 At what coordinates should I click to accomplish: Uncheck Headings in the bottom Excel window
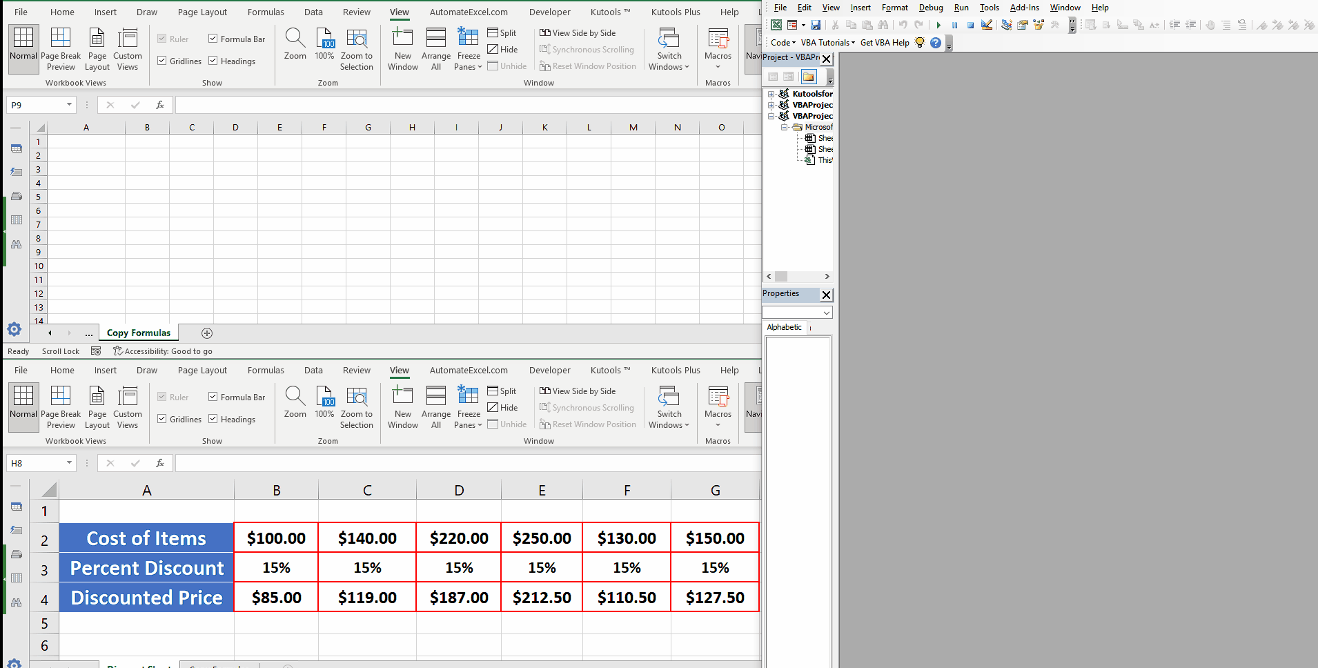tap(213, 419)
